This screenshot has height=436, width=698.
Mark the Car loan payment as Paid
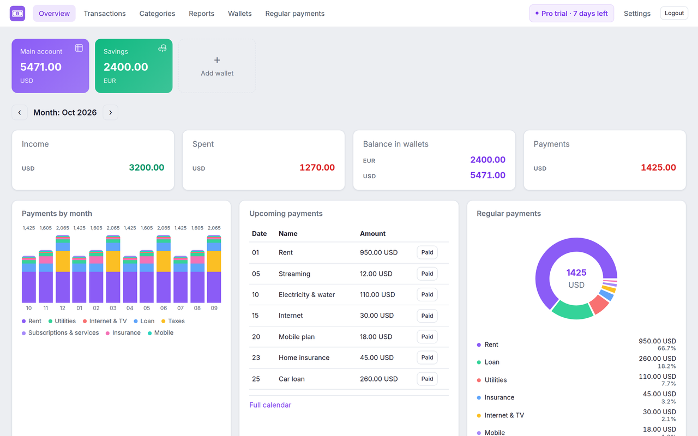(x=427, y=379)
